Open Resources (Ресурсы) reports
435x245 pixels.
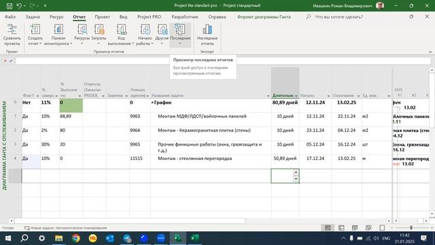(x=82, y=35)
